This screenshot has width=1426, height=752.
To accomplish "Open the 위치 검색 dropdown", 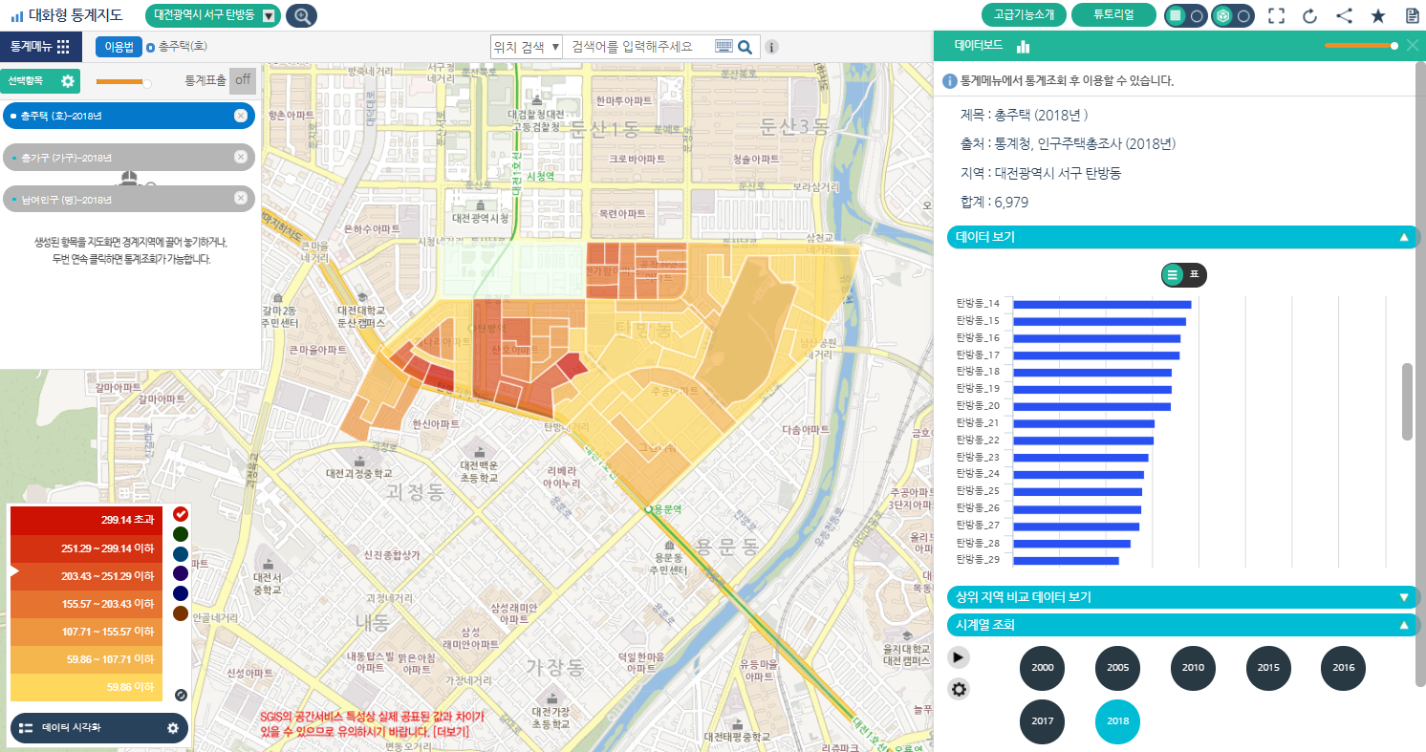I will pos(526,47).
